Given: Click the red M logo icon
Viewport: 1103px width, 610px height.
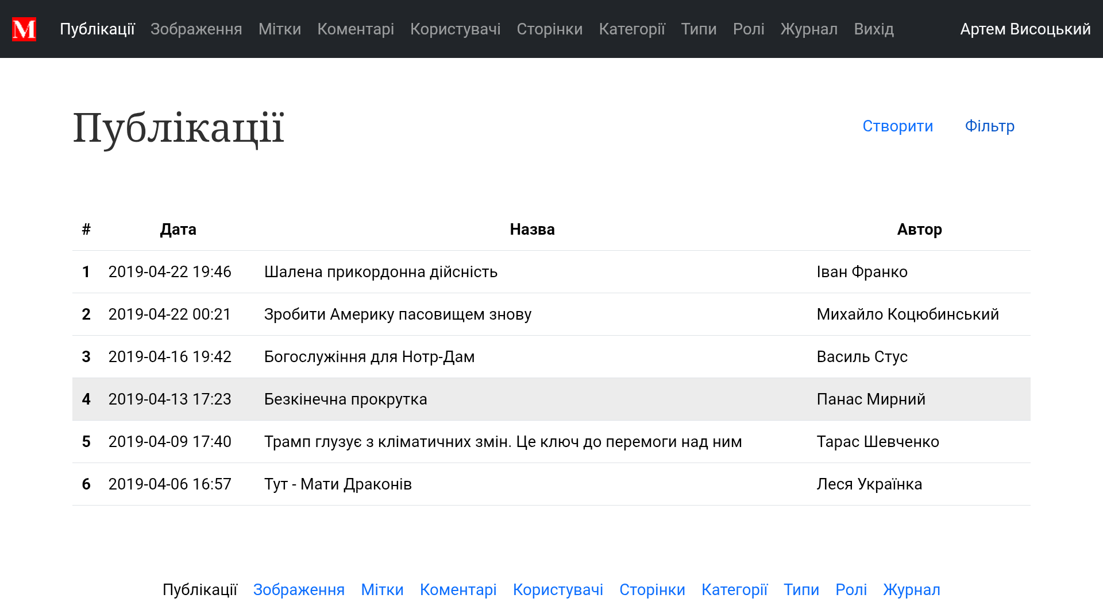Looking at the screenshot, I should (x=24, y=29).
